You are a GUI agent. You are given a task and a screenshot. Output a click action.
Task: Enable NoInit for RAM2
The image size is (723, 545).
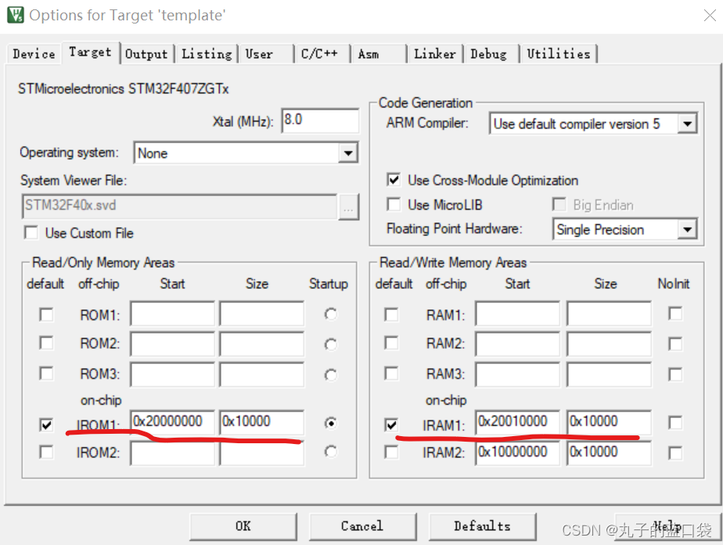tap(675, 344)
